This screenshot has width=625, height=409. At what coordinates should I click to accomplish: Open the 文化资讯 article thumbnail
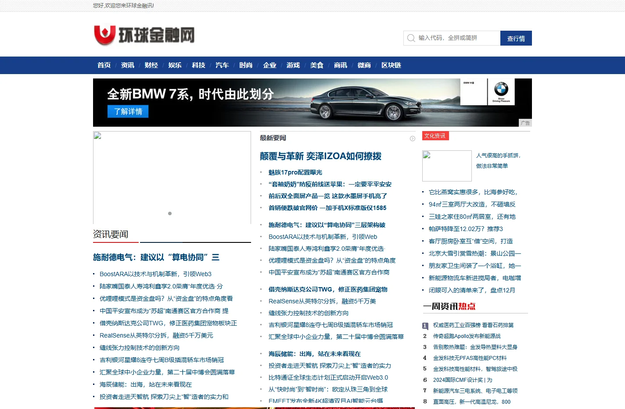click(447, 166)
